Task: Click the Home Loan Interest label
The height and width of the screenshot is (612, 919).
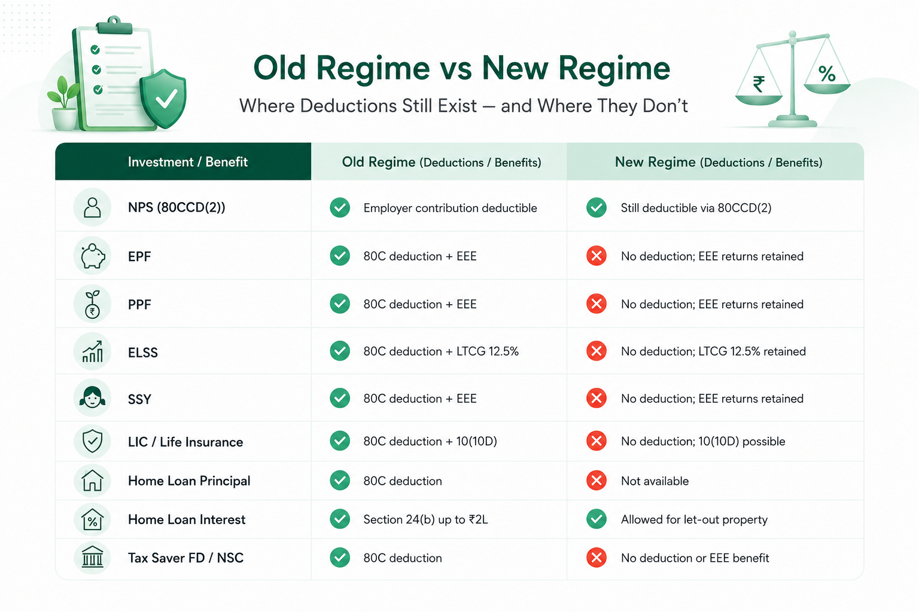Action: click(x=187, y=519)
